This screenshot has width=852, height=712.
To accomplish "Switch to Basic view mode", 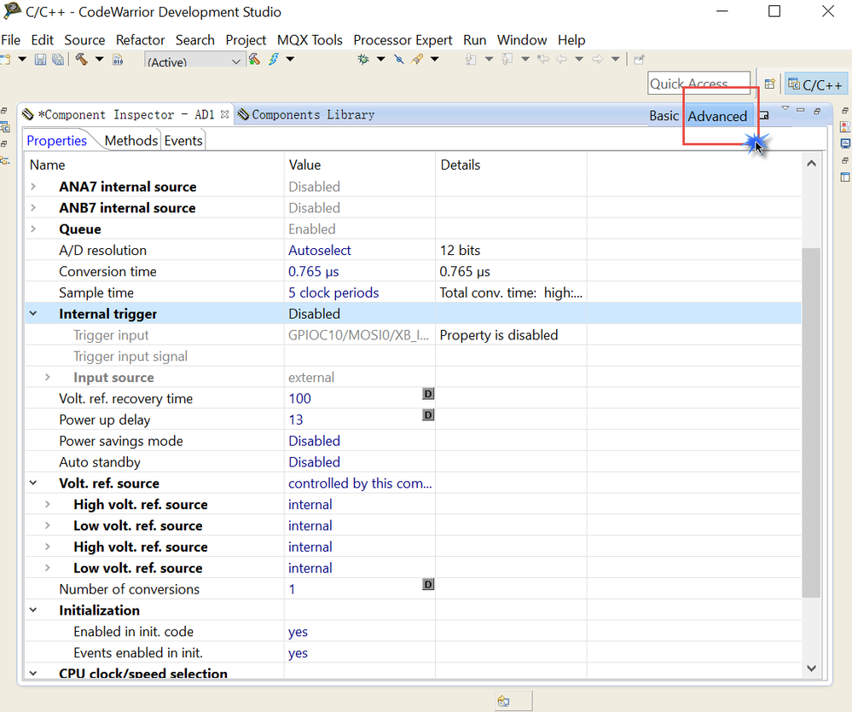I will [x=664, y=116].
